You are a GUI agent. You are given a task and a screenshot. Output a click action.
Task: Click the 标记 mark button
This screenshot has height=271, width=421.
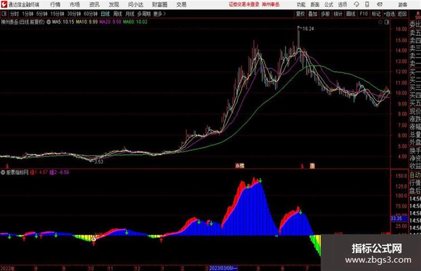point(376,14)
